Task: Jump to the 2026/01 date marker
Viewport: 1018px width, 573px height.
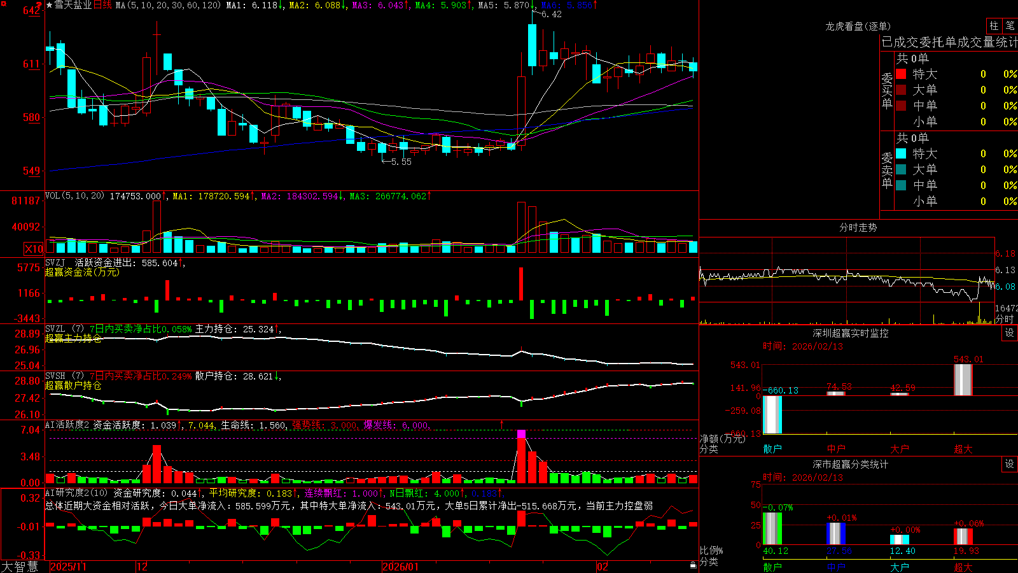Action: pyautogui.click(x=400, y=567)
